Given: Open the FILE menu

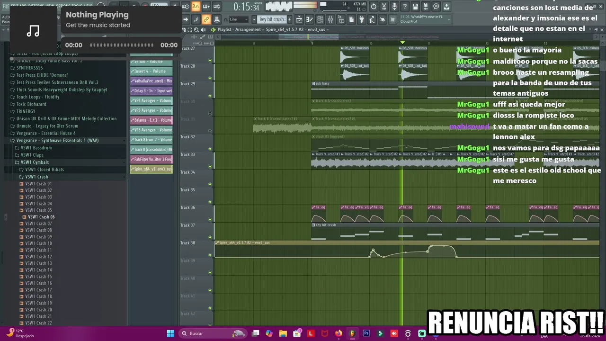Looking at the screenshot, I should [x=6, y=6].
